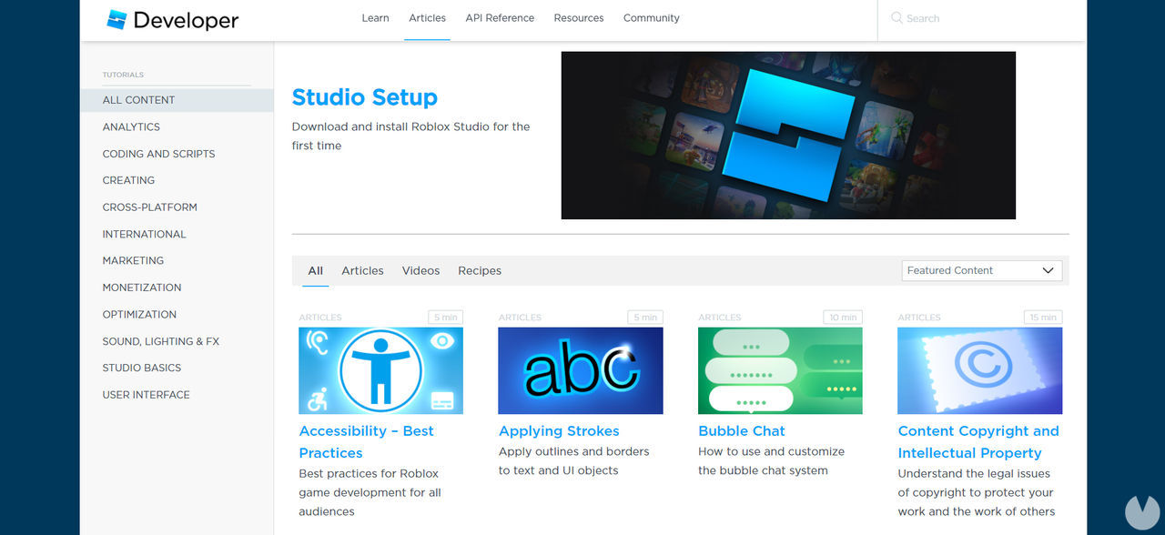Click the Studio Setup banner image
The image size is (1165, 535).
coord(788,135)
